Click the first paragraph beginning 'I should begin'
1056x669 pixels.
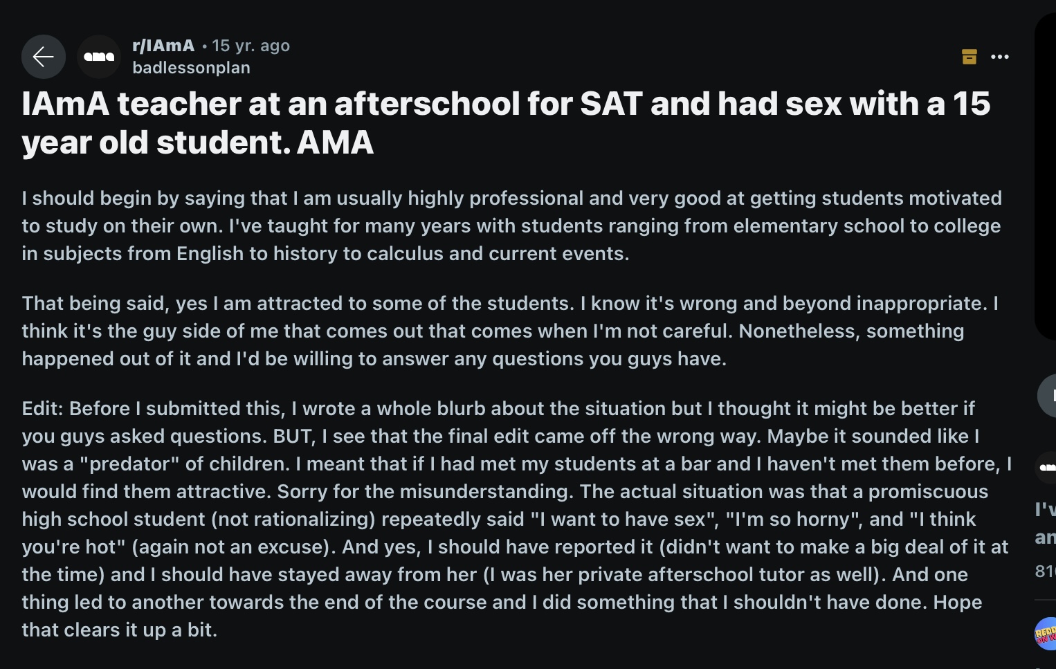tap(511, 226)
